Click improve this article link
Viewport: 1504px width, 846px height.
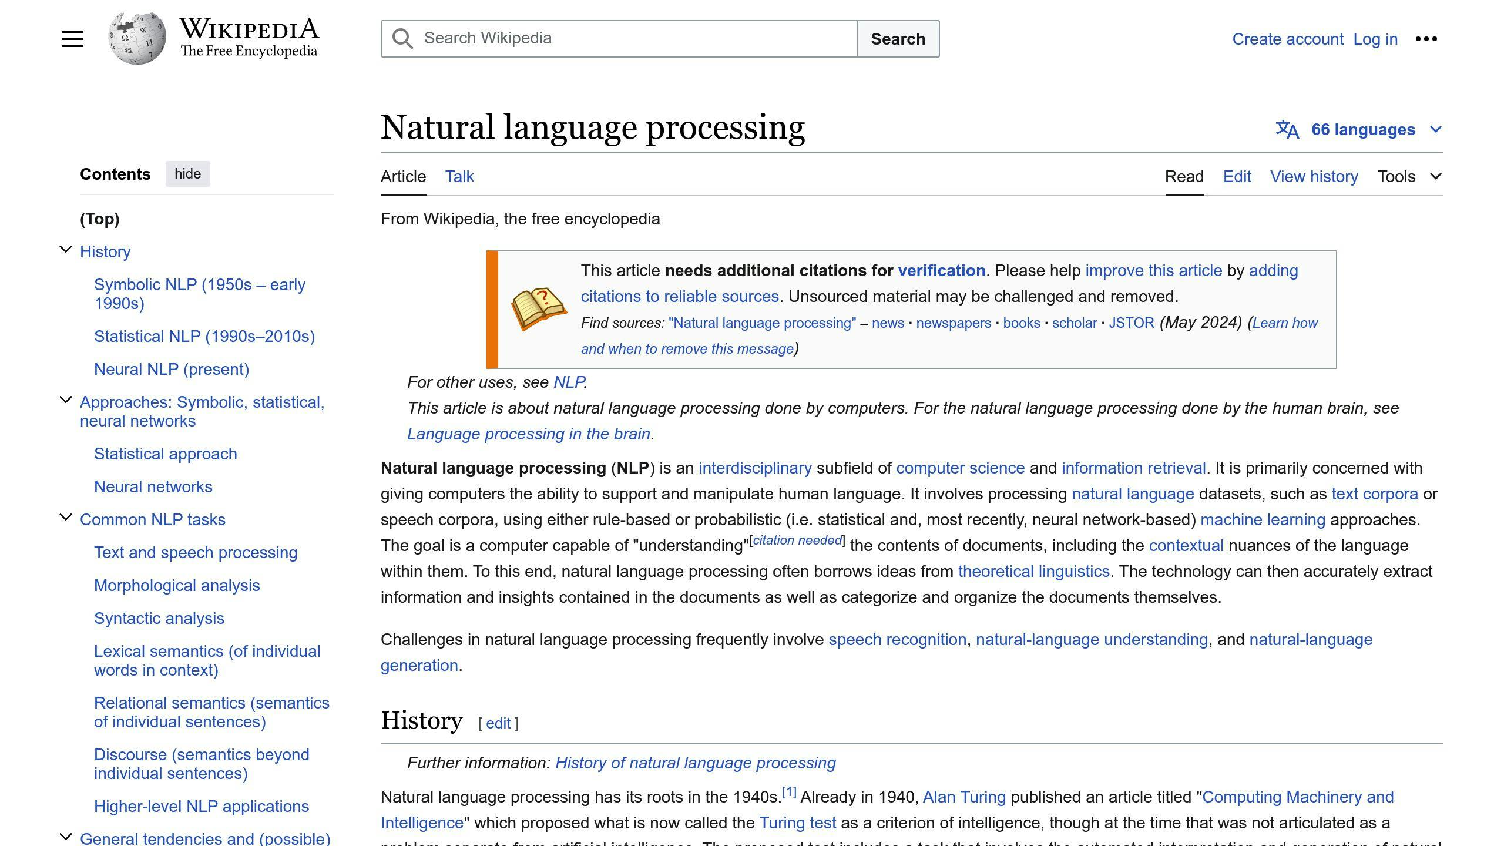click(x=1154, y=270)
